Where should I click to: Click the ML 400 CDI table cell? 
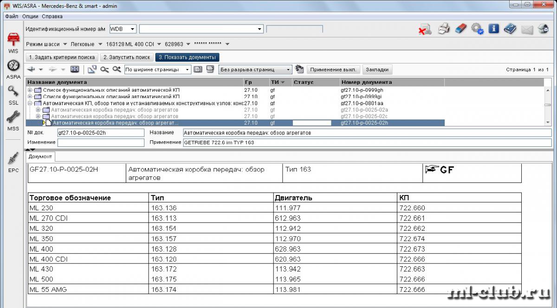88,259
